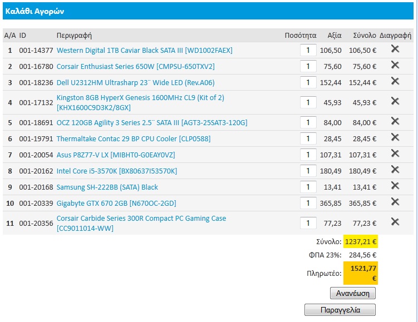Viewport: 418px width, 322px height.
Task: Open Gigabyte GTX 670 2GB product link
Action: point(116,203)
